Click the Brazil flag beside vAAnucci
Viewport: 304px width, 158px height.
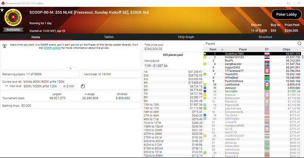[267, 88]
